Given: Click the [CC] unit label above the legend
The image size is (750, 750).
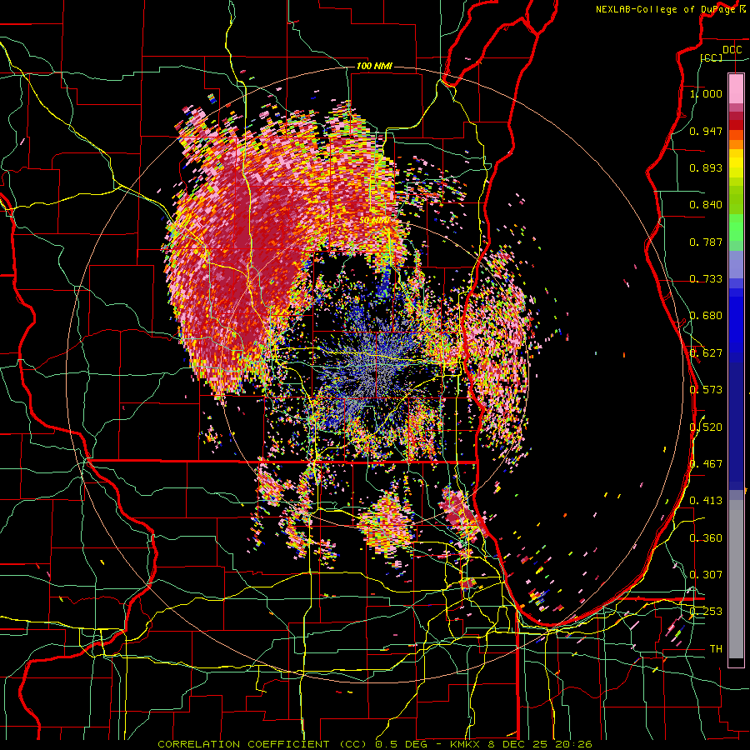Looking at the screenshot, I should coord(712,57).
